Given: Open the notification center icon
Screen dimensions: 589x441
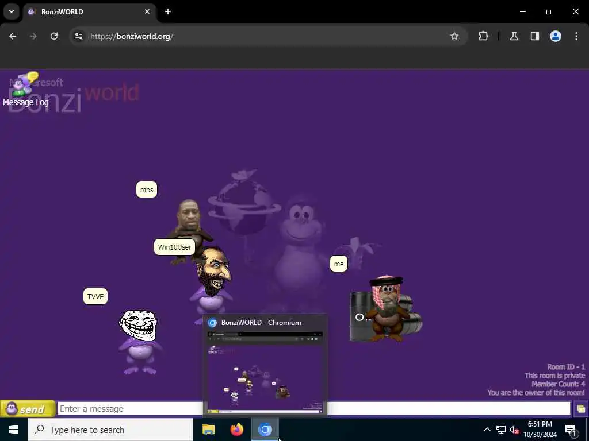Looking at the screenshot, I should coord(571,430).
